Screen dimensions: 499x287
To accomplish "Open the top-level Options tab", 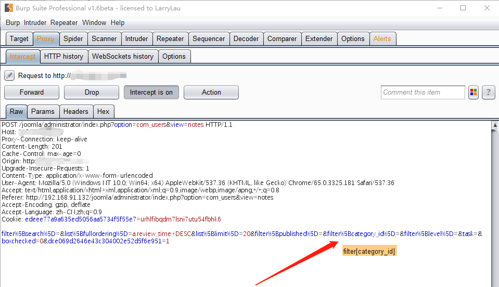I will point(353,39).
